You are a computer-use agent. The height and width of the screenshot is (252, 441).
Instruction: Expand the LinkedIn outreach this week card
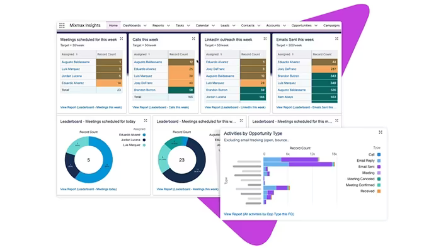265,39
